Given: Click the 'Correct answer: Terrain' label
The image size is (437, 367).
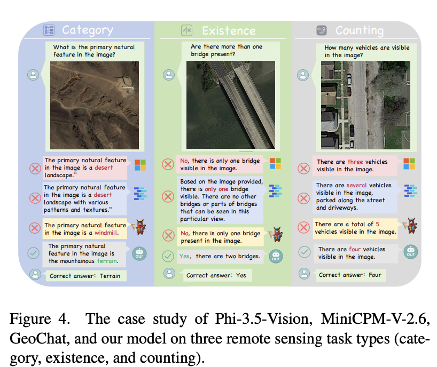Looking at the screenshot, I should pos(85,276).
